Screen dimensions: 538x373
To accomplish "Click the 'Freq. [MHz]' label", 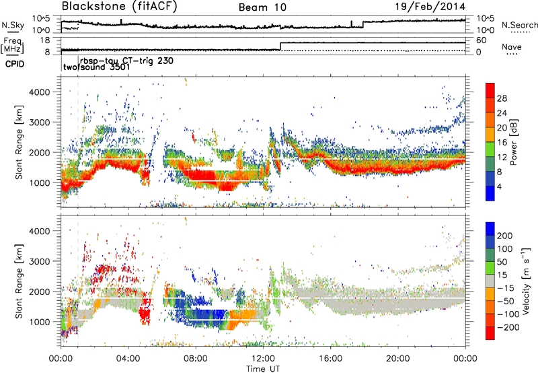I will (x=12, y=45).
